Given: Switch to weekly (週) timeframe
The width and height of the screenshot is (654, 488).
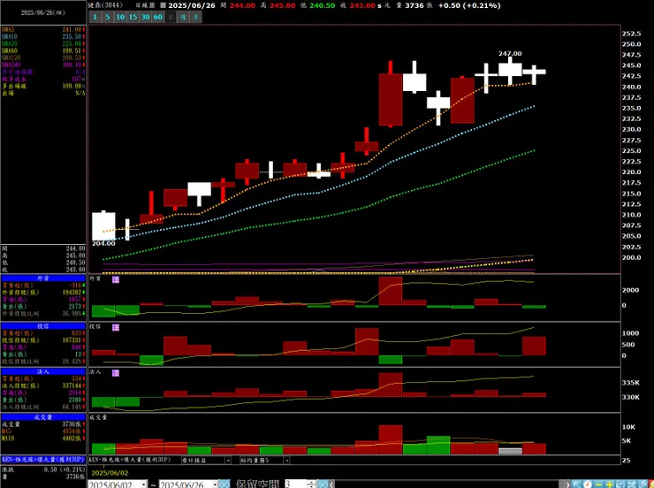Looking at the screenshot, I should tap(183, 17).
